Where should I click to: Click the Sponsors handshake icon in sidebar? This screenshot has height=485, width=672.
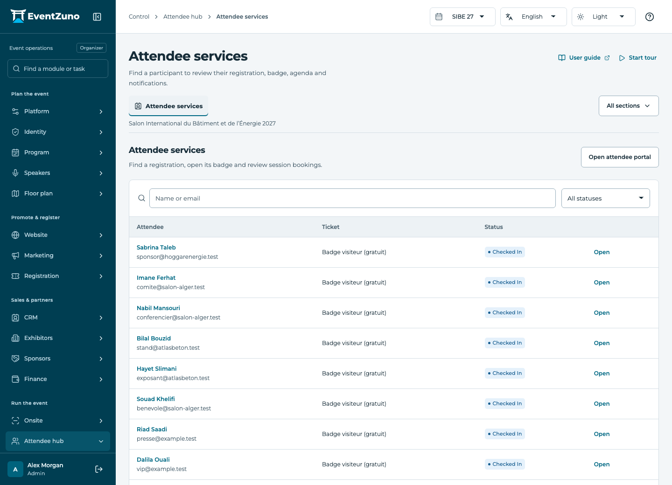click(x=15, y=359)
